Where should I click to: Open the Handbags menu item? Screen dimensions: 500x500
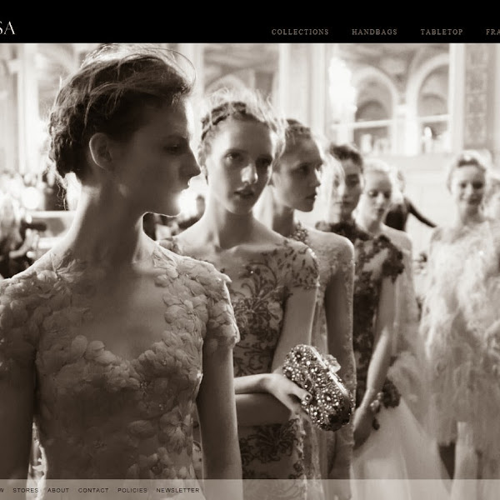point(374,32)
